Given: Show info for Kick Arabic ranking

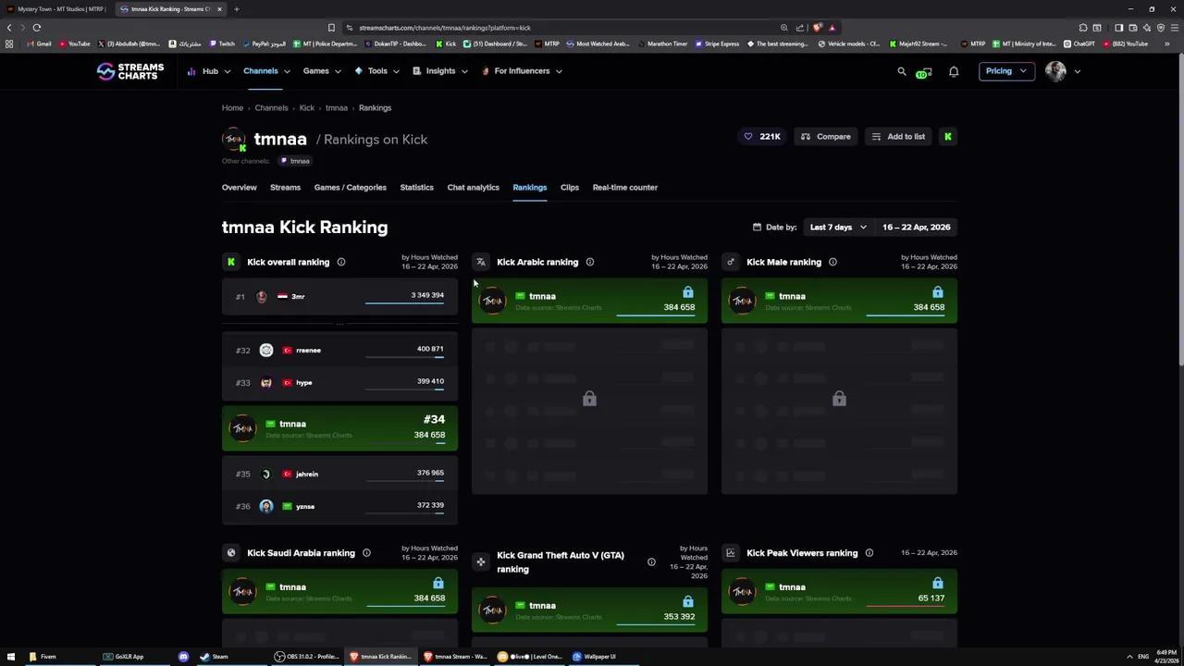Looking at the screenshot, I should pyautogui.click(x=589, y=263).
